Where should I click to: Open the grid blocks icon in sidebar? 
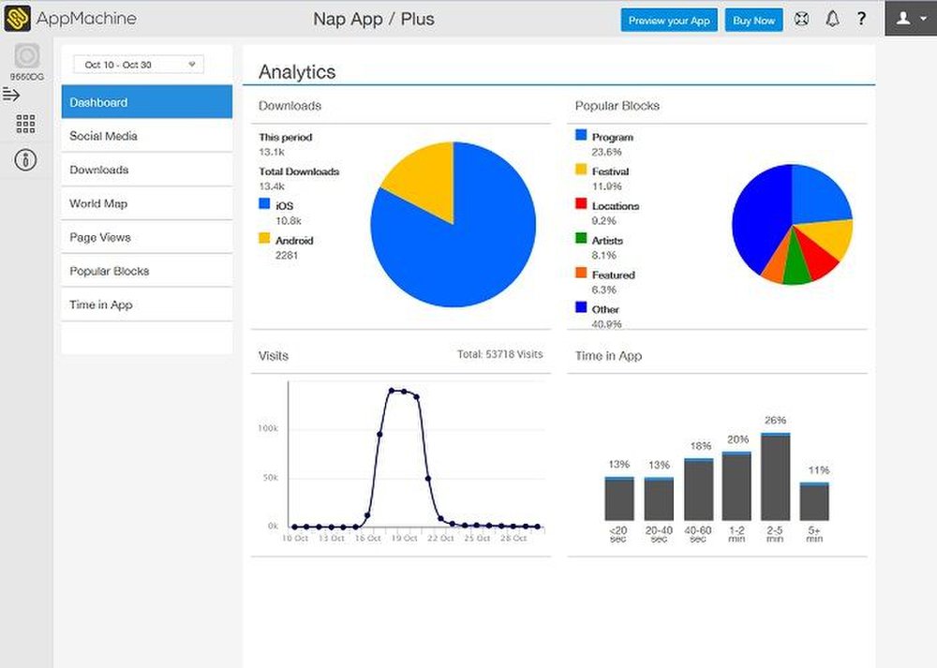coord(26,124)
